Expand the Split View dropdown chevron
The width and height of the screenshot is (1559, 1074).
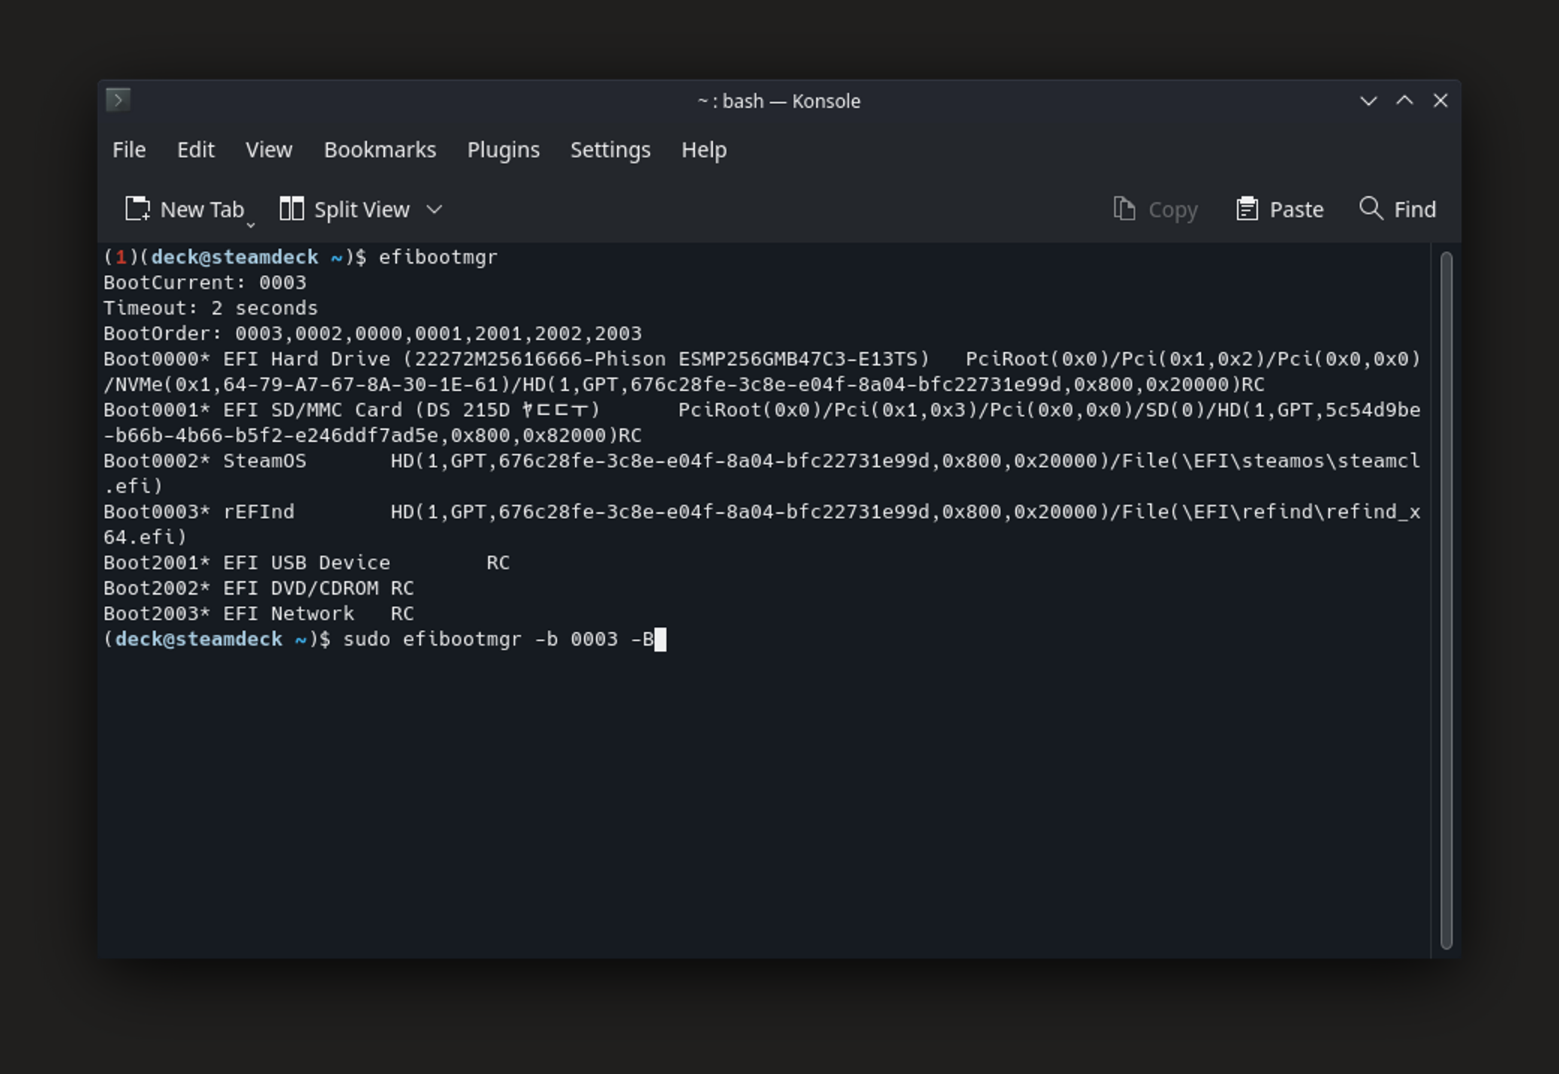pos(434,209)
